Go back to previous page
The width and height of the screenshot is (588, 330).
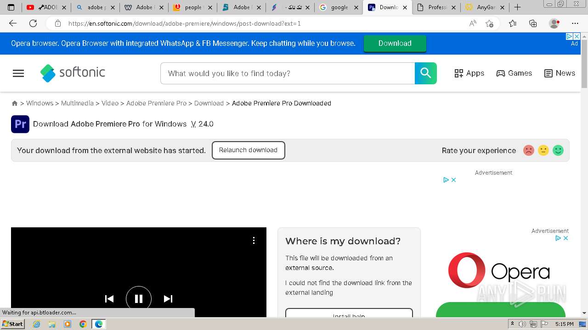[13, 23]
